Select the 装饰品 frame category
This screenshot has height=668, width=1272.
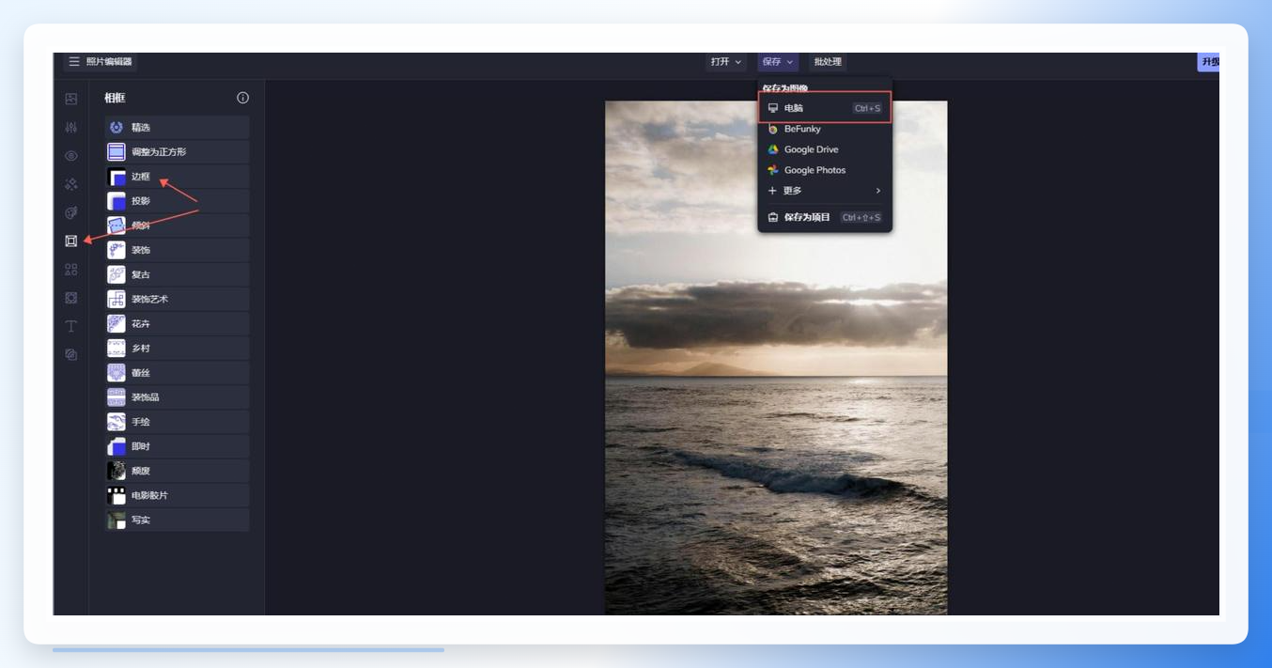177,397
